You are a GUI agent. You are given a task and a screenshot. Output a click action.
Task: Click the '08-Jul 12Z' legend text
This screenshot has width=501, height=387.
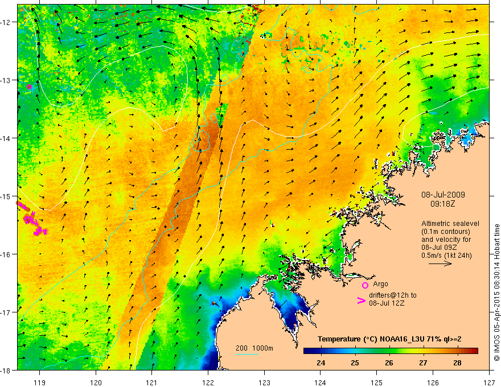coord(387,303)
